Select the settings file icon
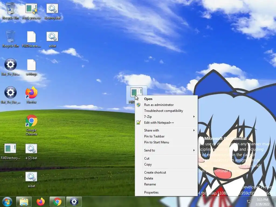 [x=31, y=67]
